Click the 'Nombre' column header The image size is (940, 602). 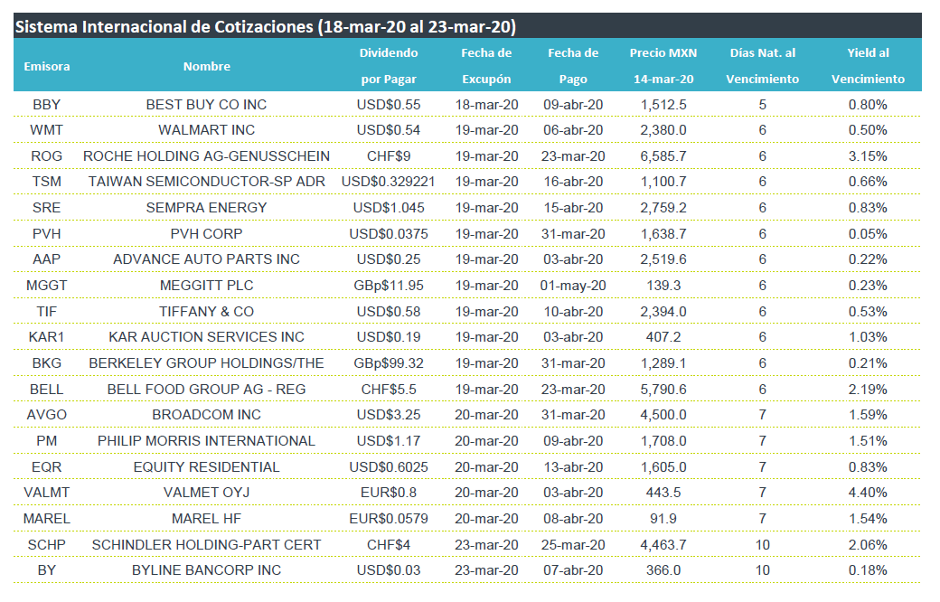click(x=207, y=67)
